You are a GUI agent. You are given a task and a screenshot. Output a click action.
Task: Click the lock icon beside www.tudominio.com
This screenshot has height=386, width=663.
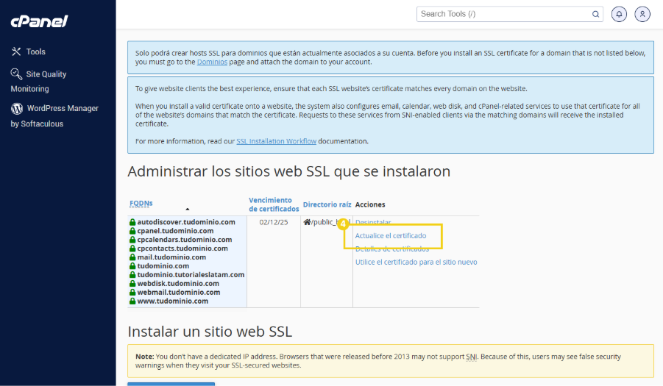(x=132, y=301)
